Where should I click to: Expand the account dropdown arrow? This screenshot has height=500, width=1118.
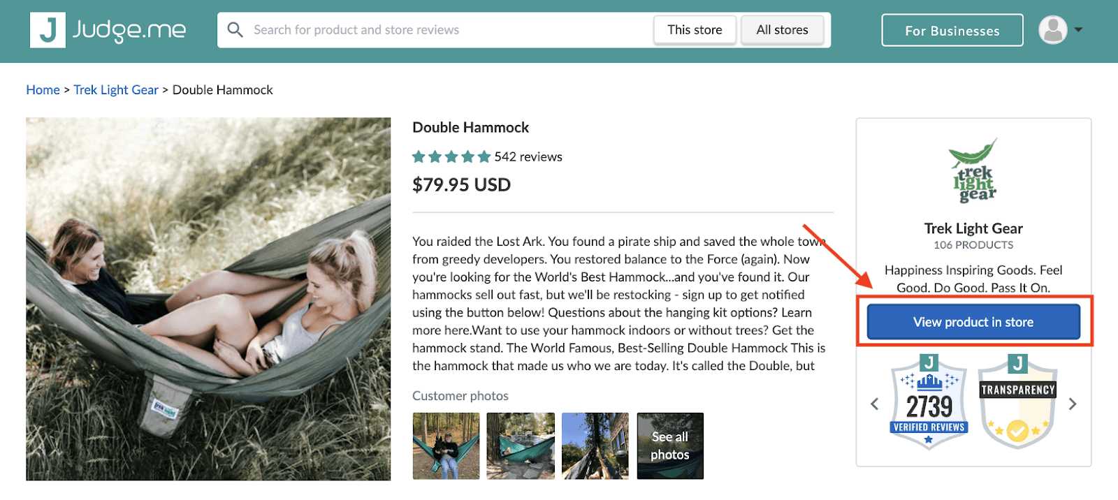point(1079,30)
